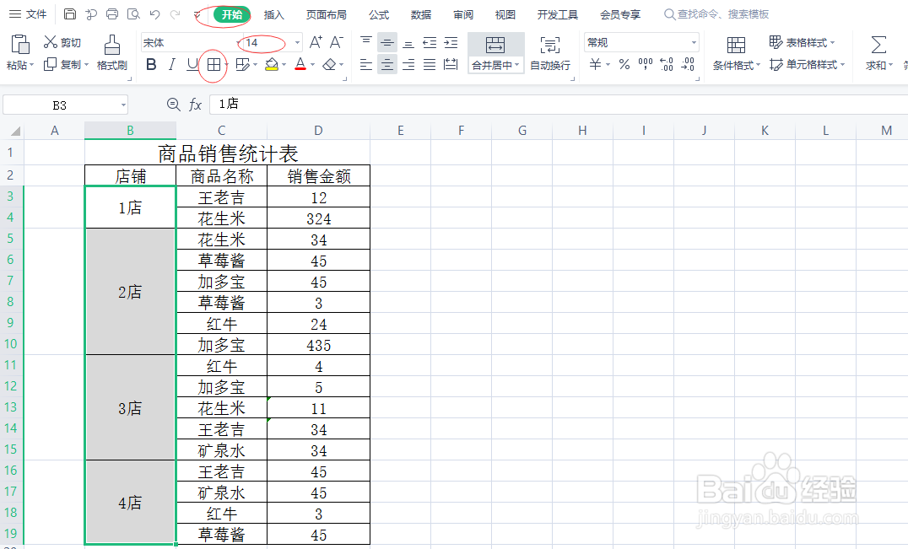Image resolution: width=908 pixels, height=549 pixels.
Task: Click the red font color A swatch
Action: 300,64
